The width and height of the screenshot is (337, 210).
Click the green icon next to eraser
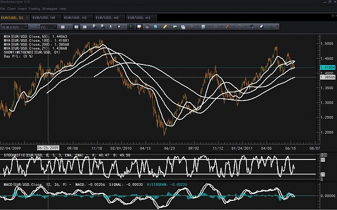click(x=271, y=27)
